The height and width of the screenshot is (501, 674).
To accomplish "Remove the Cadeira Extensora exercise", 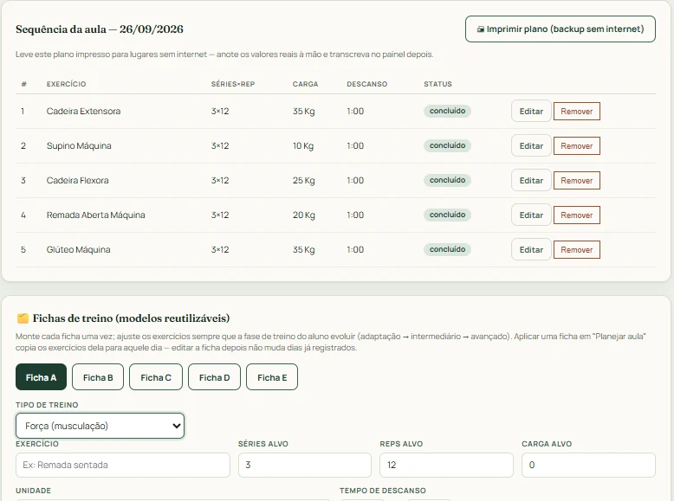I will click(576, 112).
